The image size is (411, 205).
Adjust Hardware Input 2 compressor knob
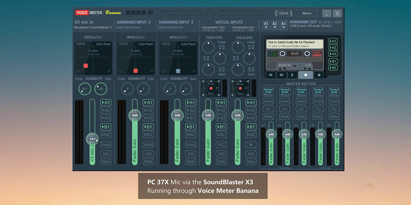(127, 89)
